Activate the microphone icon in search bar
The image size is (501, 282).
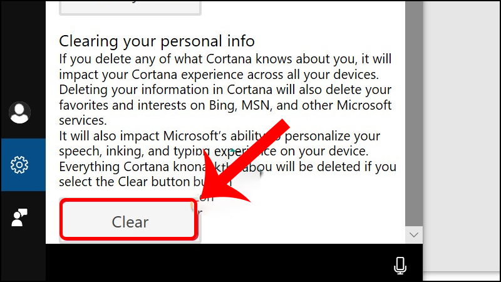(x=400, y=265)
